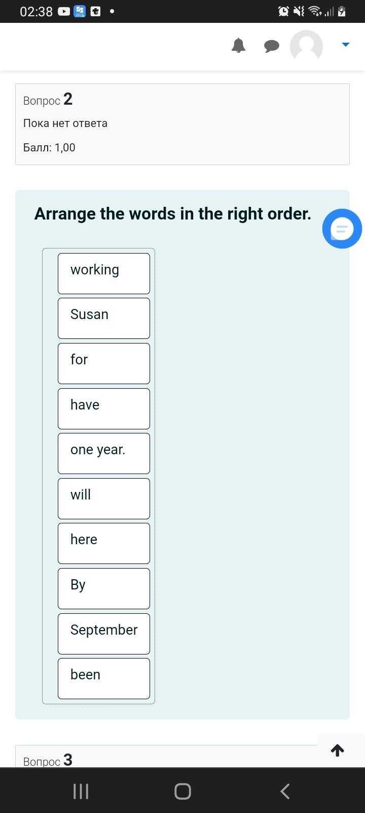This screenshot has height=813, width=365.
Task: Select the 'been' word tile
Action: (104, 678)
